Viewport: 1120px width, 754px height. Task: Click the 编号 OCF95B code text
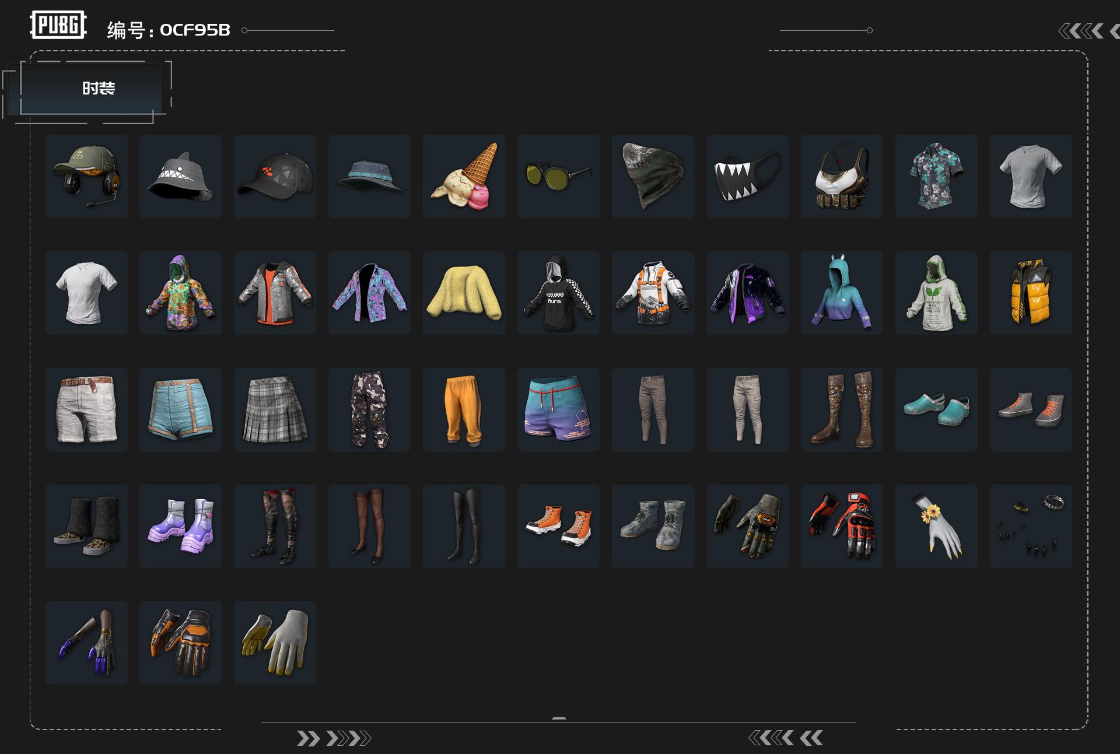169,30
